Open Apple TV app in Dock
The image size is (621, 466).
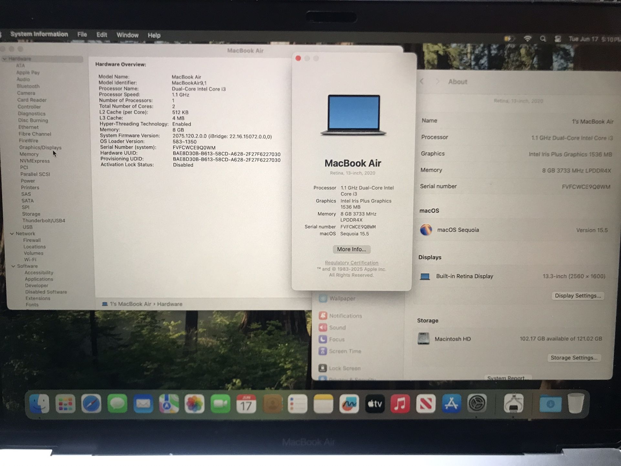coord(375,403)
